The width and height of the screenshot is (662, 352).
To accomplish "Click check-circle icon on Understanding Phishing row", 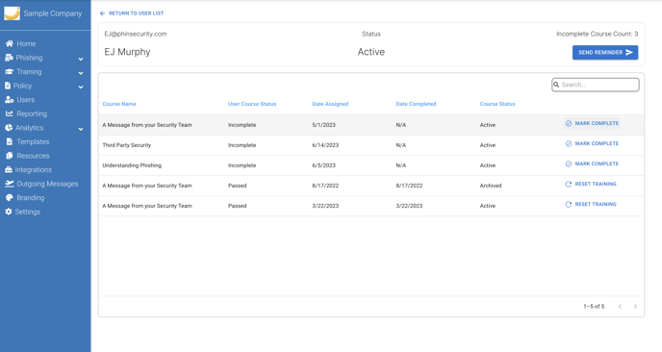I will 569,164.
